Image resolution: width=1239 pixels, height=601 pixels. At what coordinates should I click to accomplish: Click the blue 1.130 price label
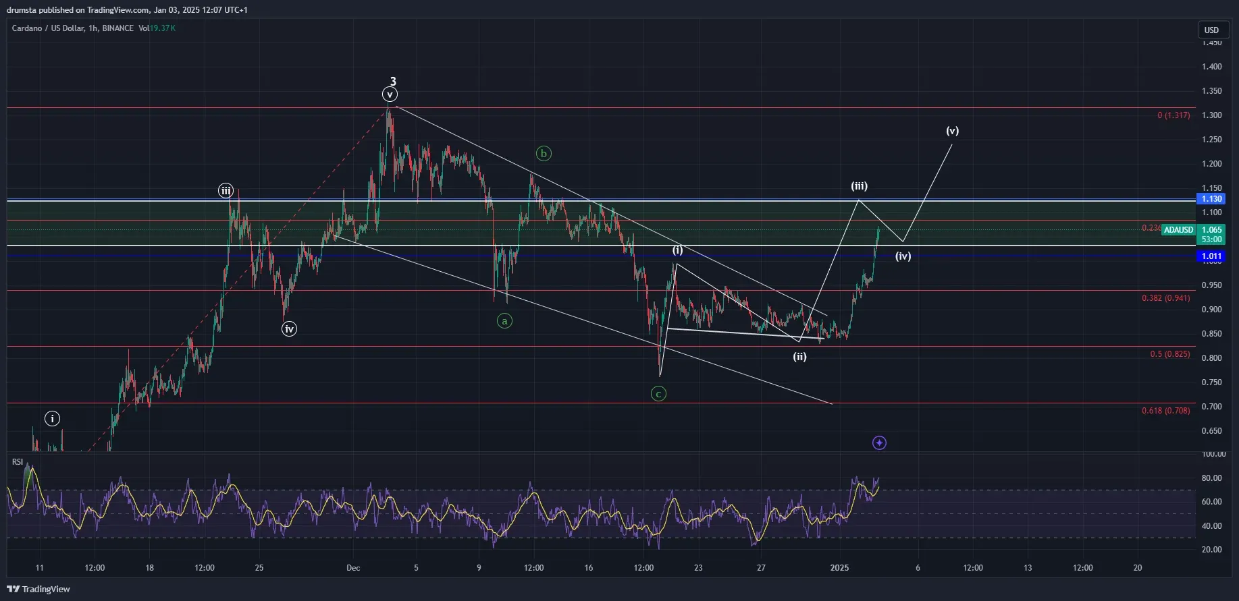1211,199
